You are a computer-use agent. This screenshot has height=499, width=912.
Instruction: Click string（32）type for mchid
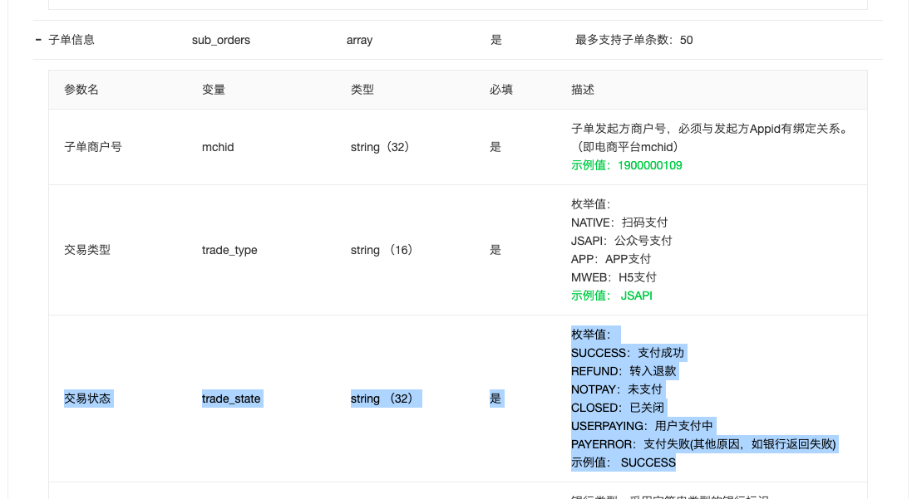tap(381, 147)
